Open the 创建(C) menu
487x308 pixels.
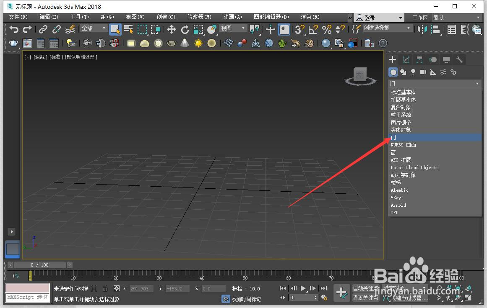166,17
